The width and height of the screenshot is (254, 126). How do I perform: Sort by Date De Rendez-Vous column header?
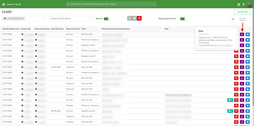pos(11,29)
